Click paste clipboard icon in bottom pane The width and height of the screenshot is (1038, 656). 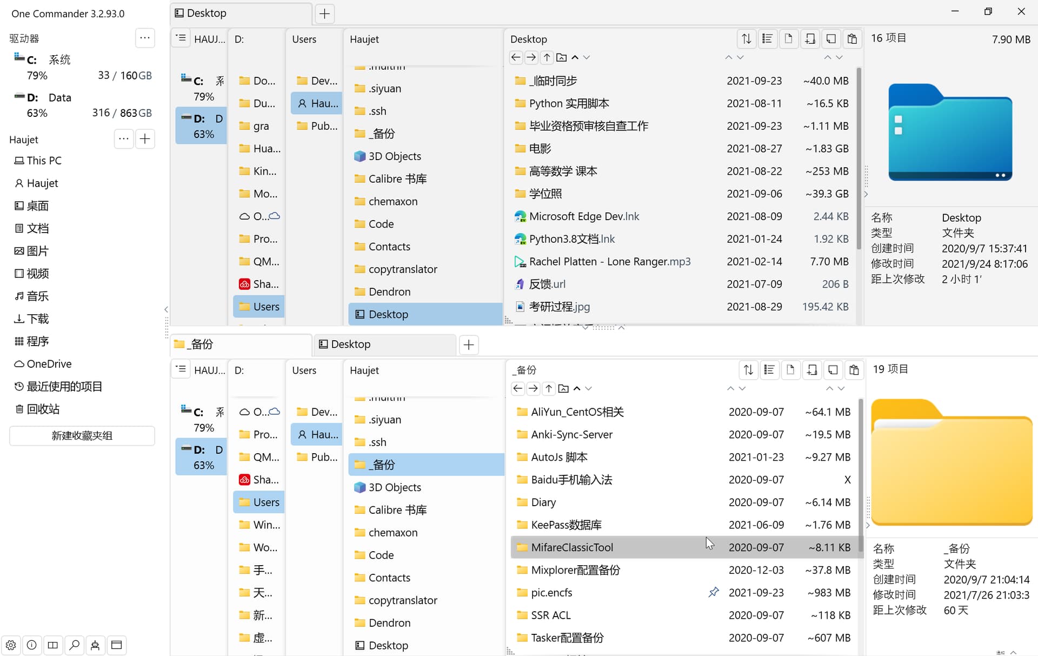click(854, 370)
